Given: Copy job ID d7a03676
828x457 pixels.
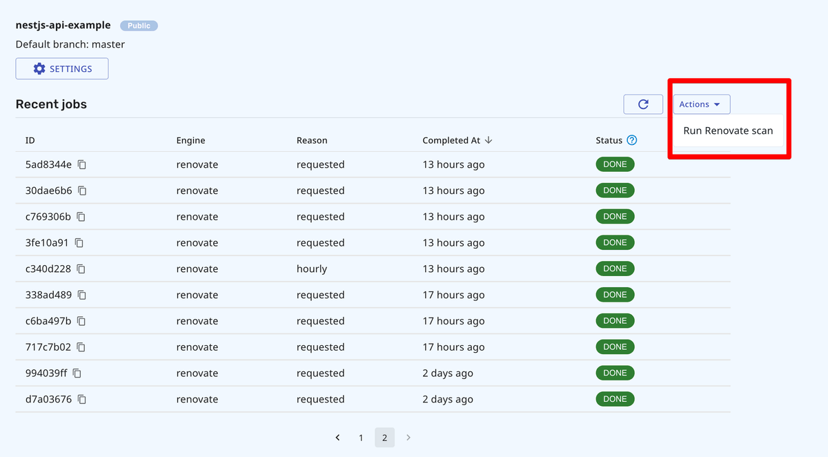Looking at the screenshot, I should point(82,399).
